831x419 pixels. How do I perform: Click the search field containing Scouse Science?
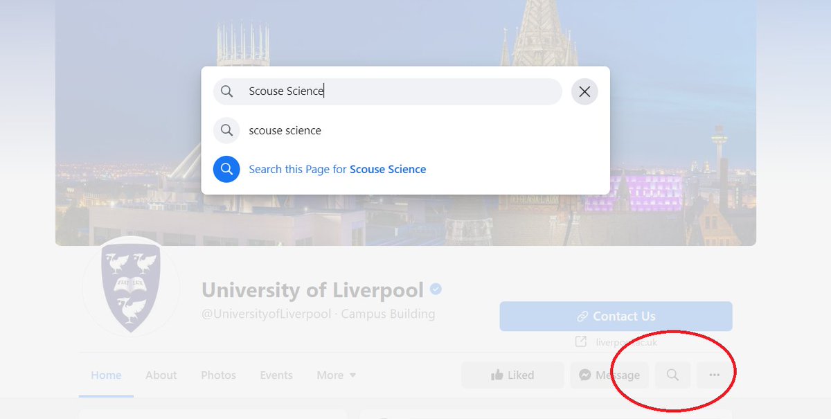click(388, 91)
